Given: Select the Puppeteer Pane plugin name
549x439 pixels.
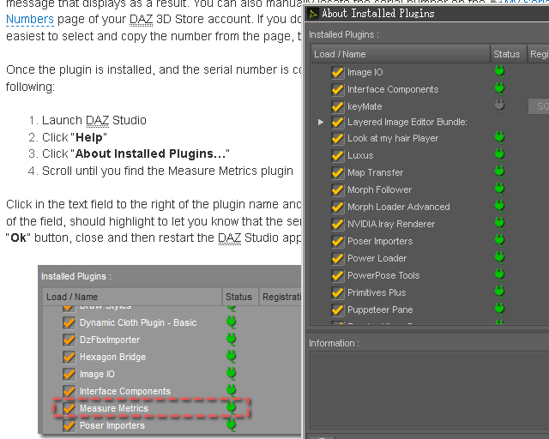Looking at the screenshot, I should coord(380,310).
